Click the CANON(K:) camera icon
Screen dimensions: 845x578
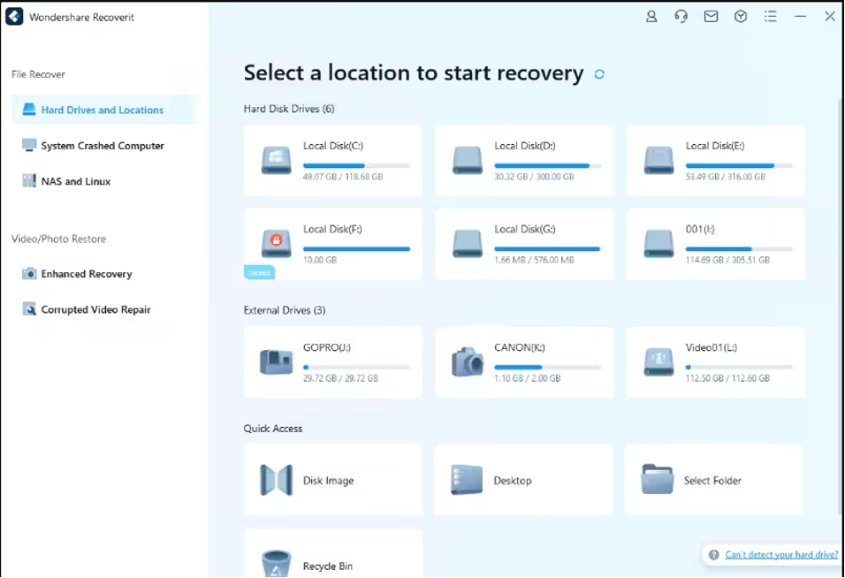468,361
